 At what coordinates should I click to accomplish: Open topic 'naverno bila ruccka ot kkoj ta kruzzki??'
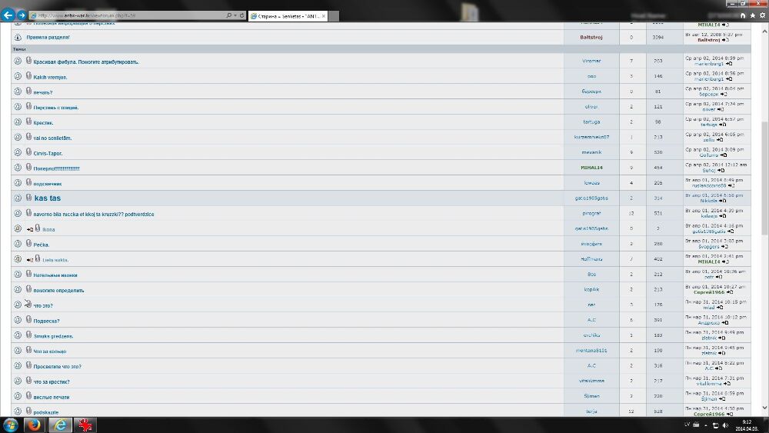[94, 215]
